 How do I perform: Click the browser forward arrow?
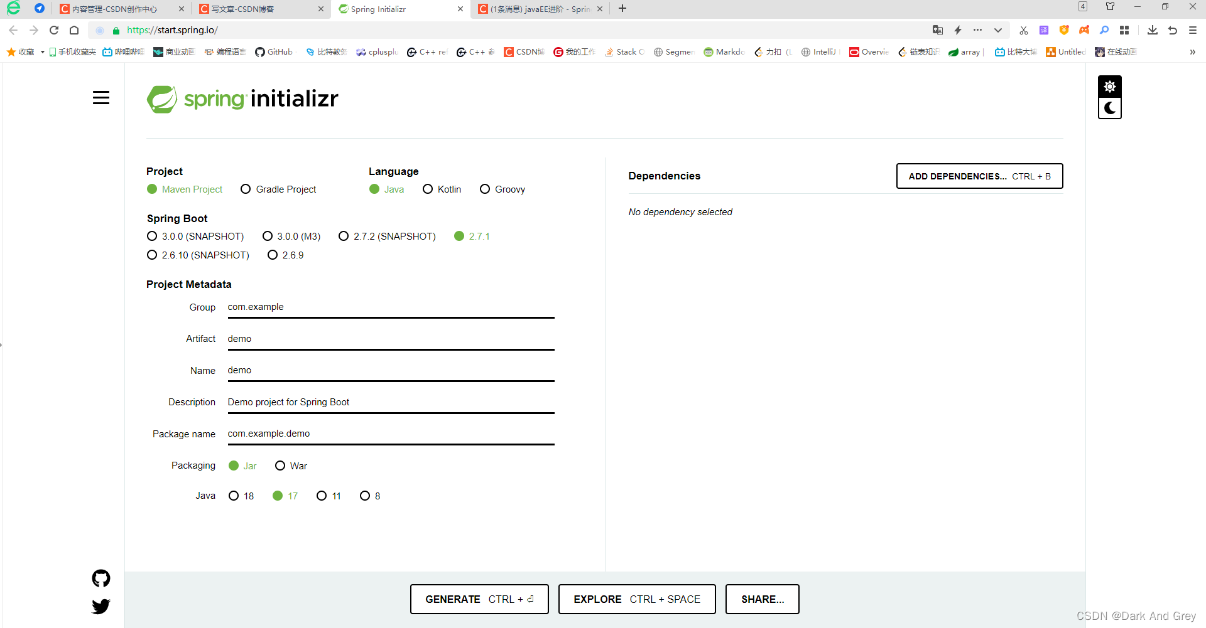[34, 30]
